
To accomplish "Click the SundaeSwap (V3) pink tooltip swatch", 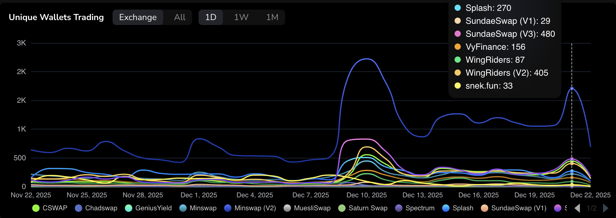I will (x=458, y=34).
